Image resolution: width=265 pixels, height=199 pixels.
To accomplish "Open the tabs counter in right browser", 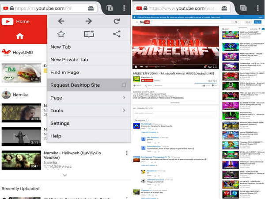I will click(x=243, y=8).
